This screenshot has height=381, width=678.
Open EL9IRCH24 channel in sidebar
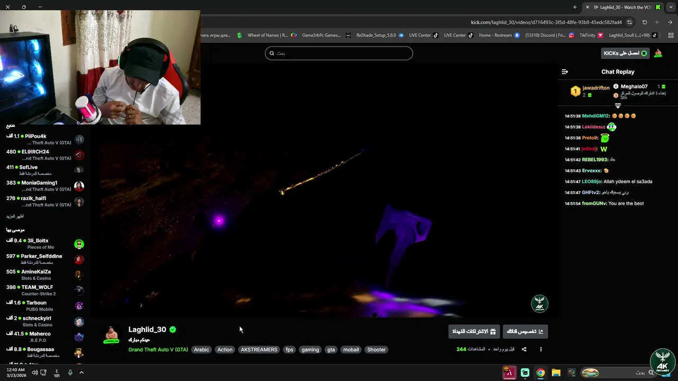[x=45, y=155]
